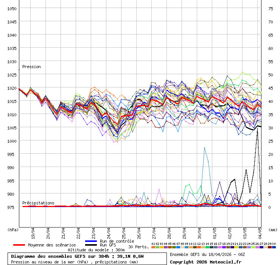Click the black Run GFS legend line
Image resolution: width=280 pixels, height=265 pixels.
(x=91, y=245)
